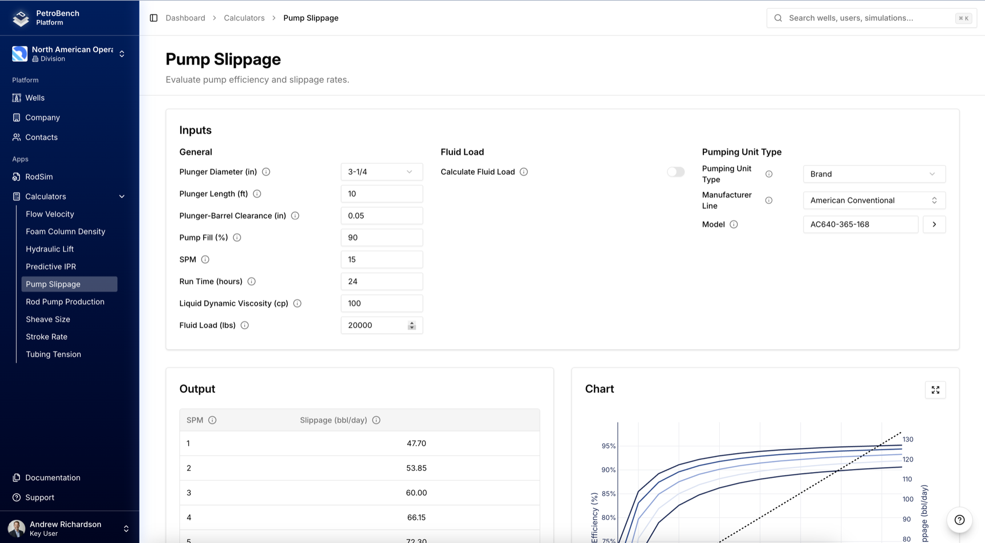
Task: Open the Plunger Diameter dropdown
Action: pyautogui.click(x=382, y=171)
